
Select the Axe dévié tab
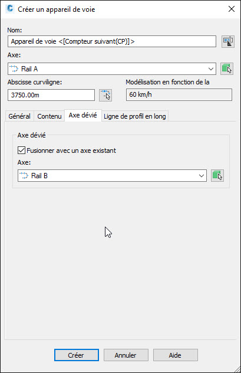pos(83,115)
